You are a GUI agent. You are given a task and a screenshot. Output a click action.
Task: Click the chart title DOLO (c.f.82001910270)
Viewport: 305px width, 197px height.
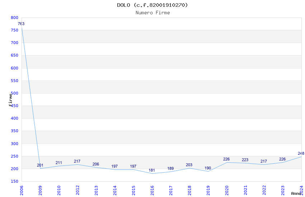(x=152, y=5)
